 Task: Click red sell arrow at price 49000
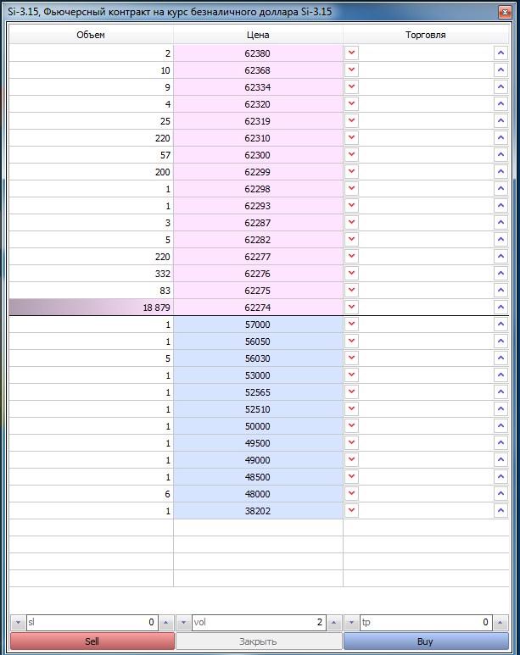[351, 460]
